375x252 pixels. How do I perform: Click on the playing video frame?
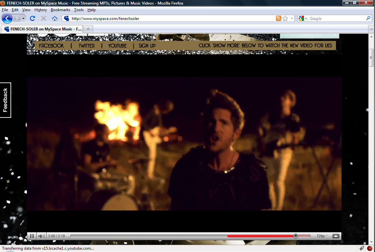pos(184,144)
